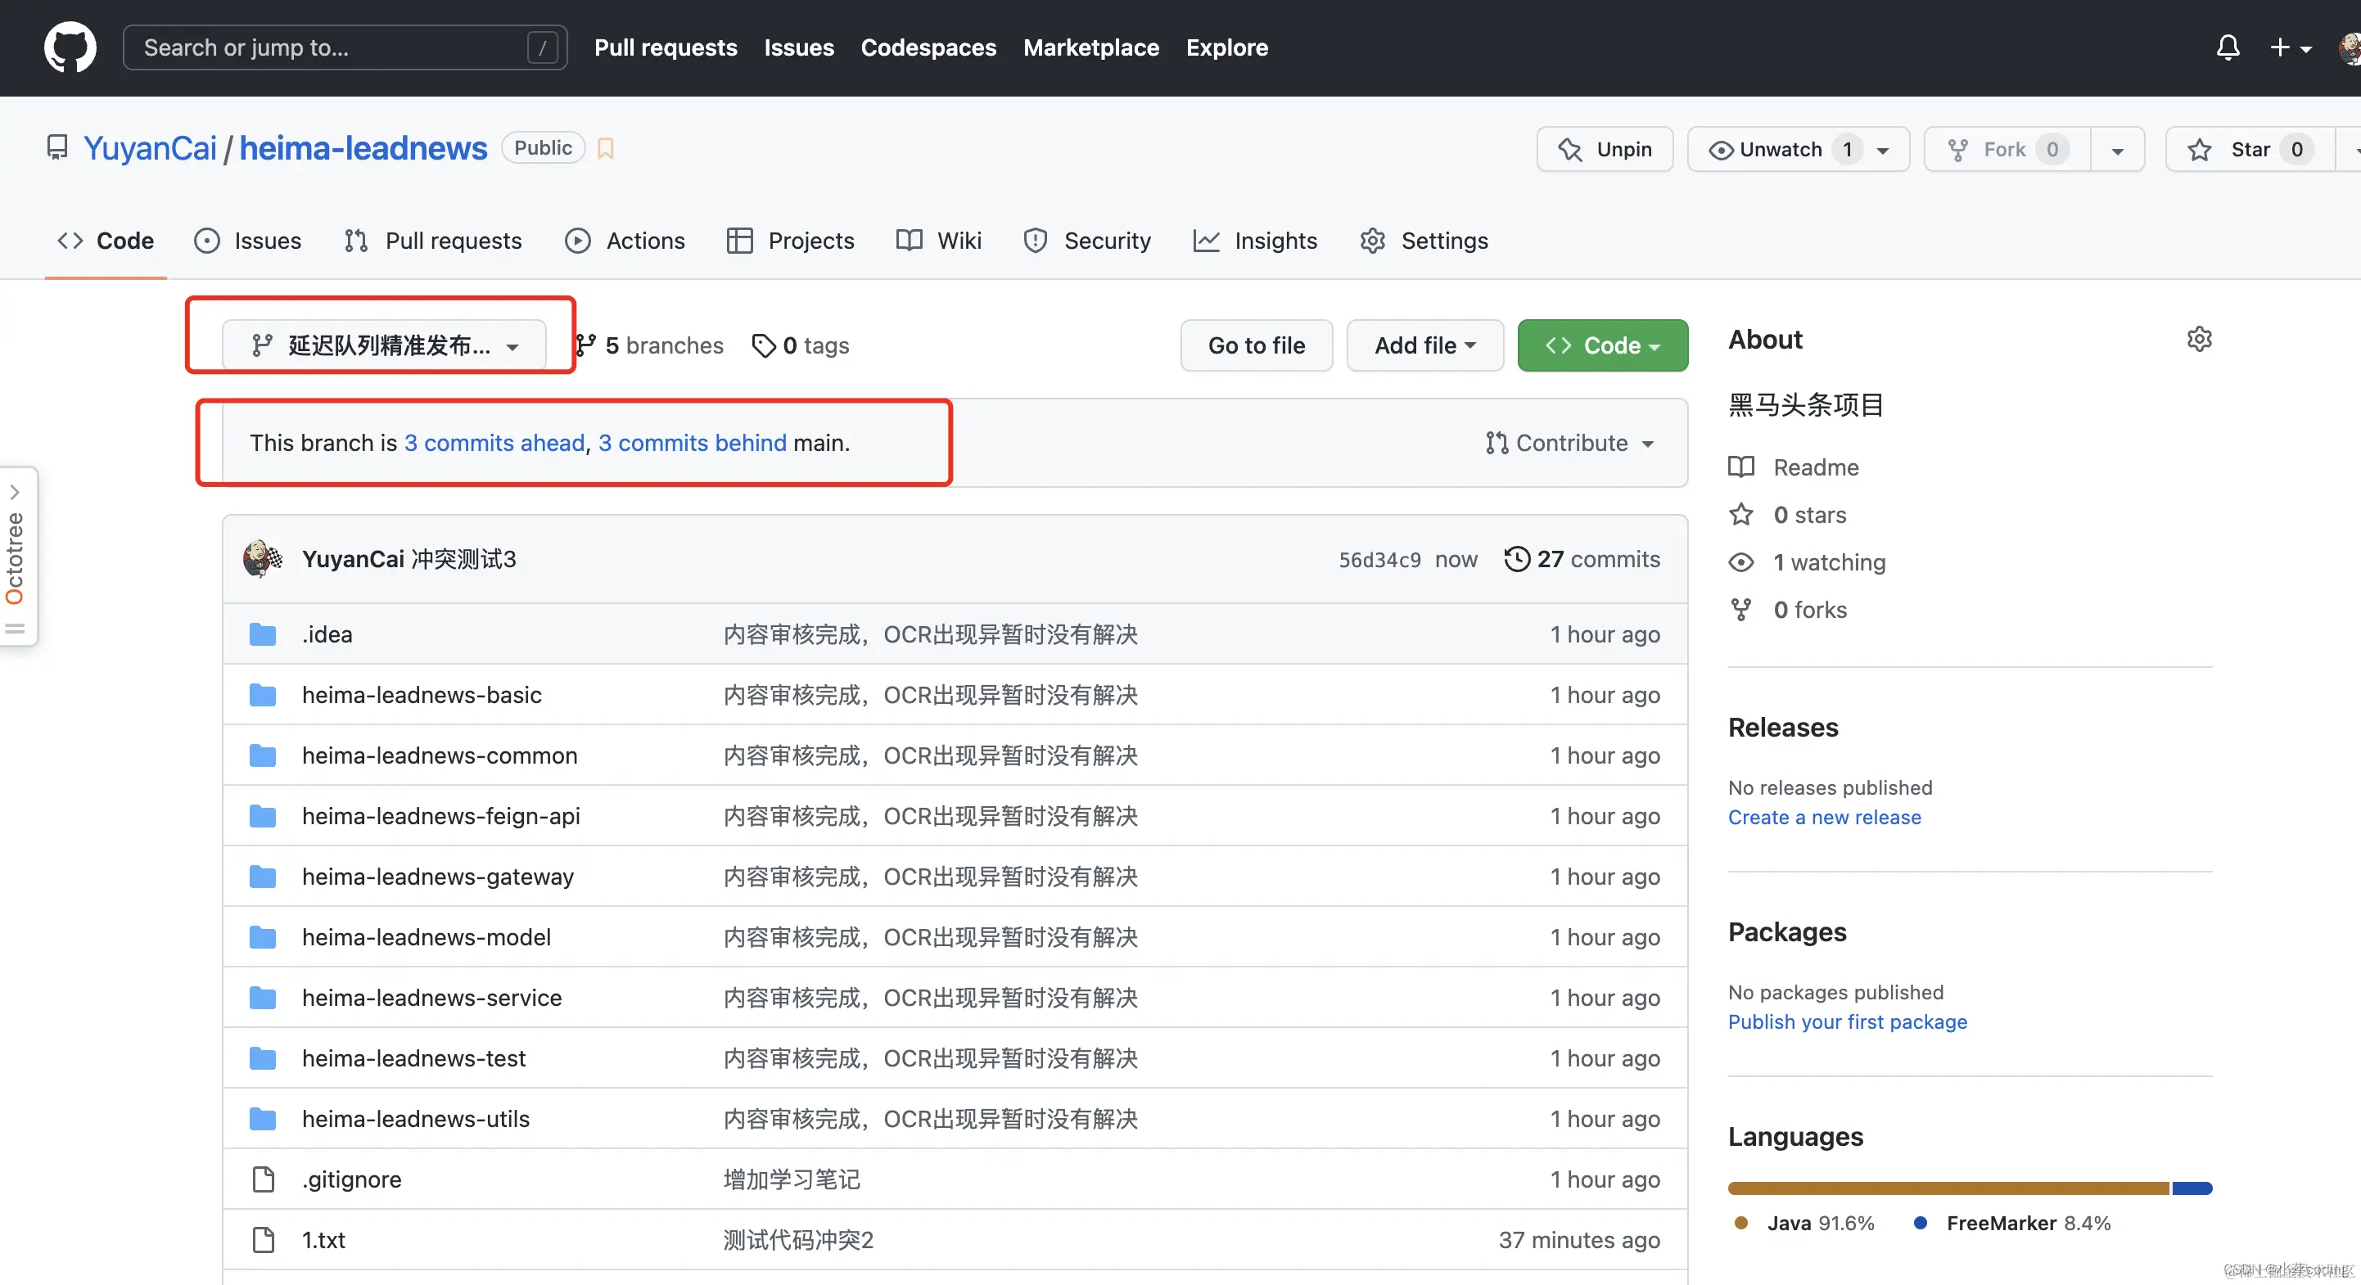Click Create a new release link
The image size is (2361, 1285).
(1824, 818)
